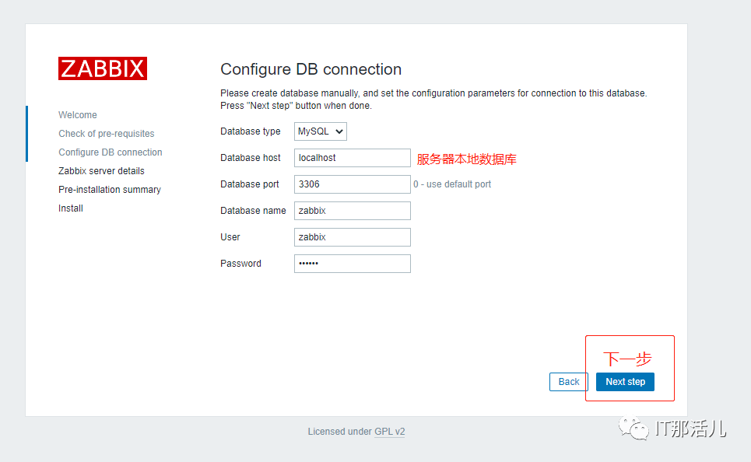Open the Database type MySQL dropdown
The image size is (751, 462).
321,131
